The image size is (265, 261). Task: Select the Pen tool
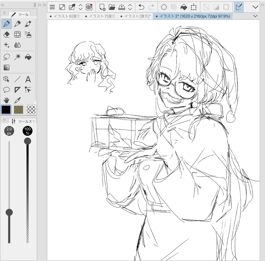pos(7,24)
